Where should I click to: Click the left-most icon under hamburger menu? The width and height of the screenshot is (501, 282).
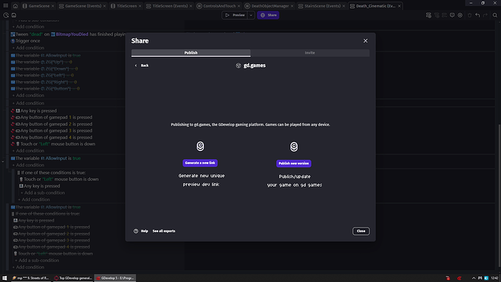6,15
